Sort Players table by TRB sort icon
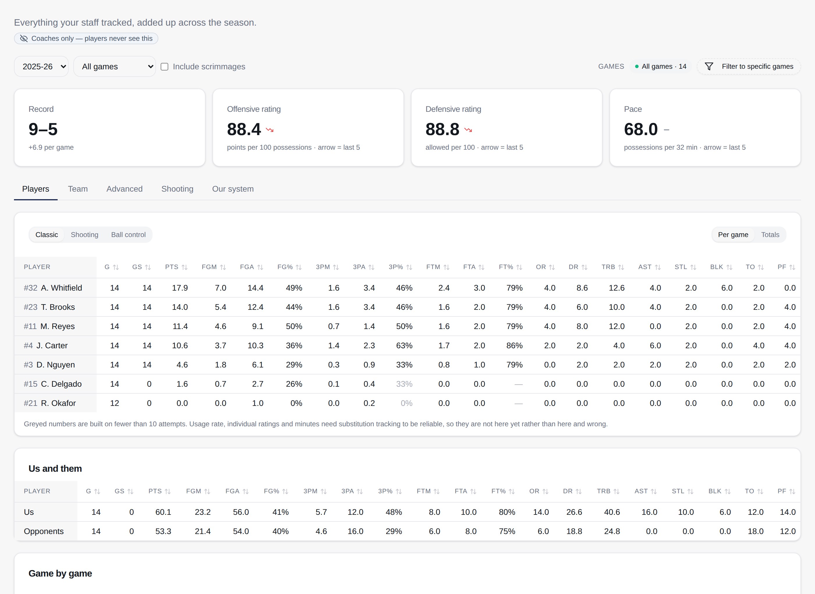The height and width of the screenshot is (594, 815). (x=621, y=267)
